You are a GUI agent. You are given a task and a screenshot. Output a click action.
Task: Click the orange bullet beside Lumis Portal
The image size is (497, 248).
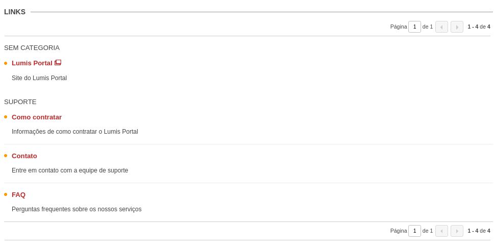pos(6,63)
